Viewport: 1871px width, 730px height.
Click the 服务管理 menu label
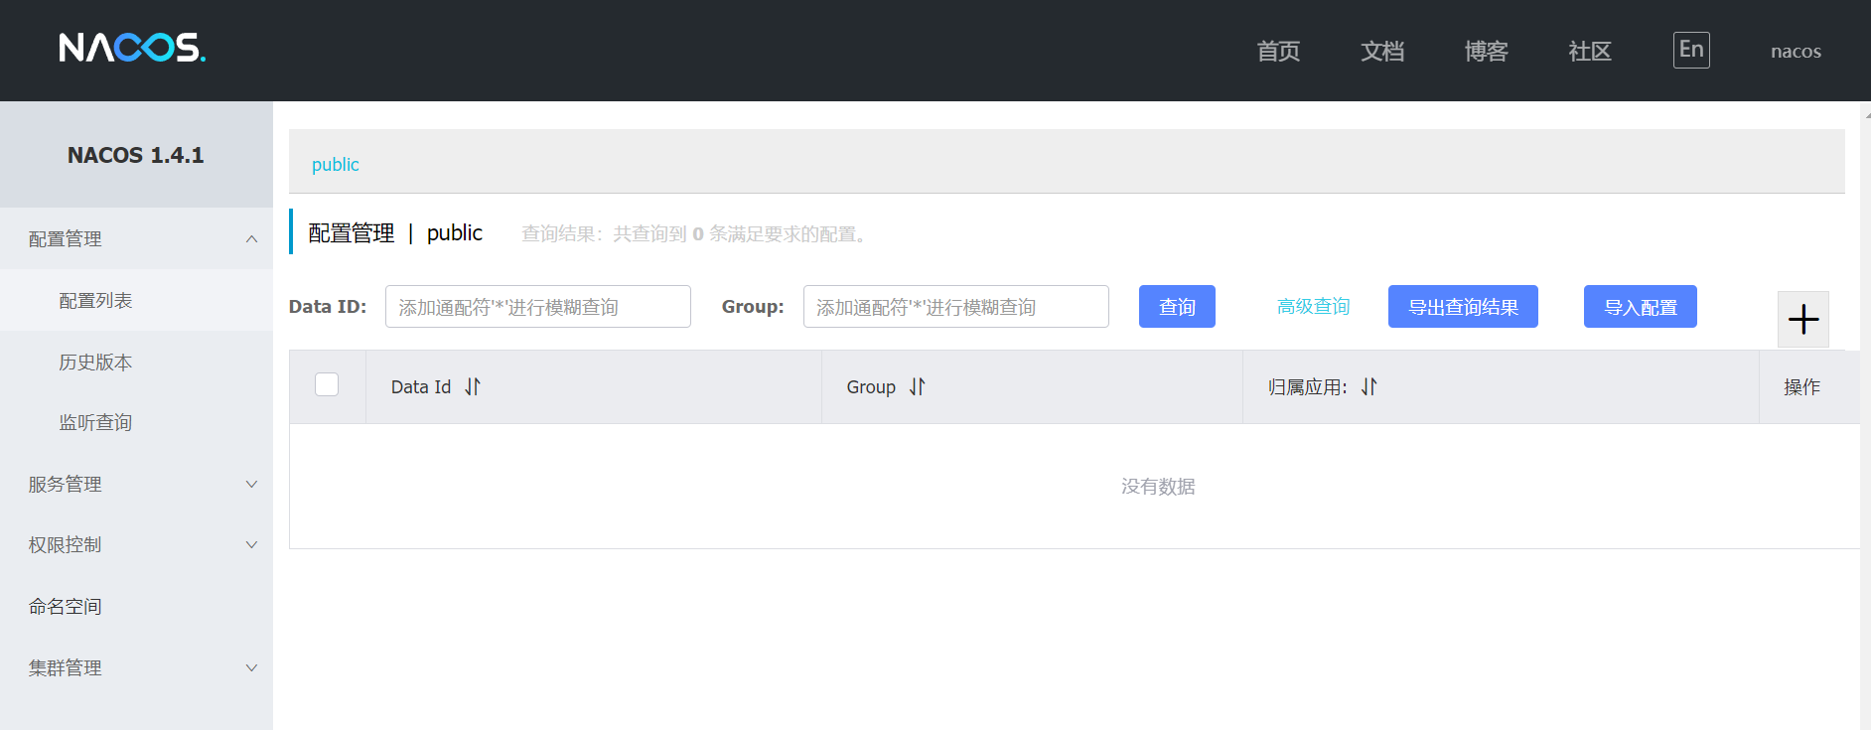[x=66, y=484]
